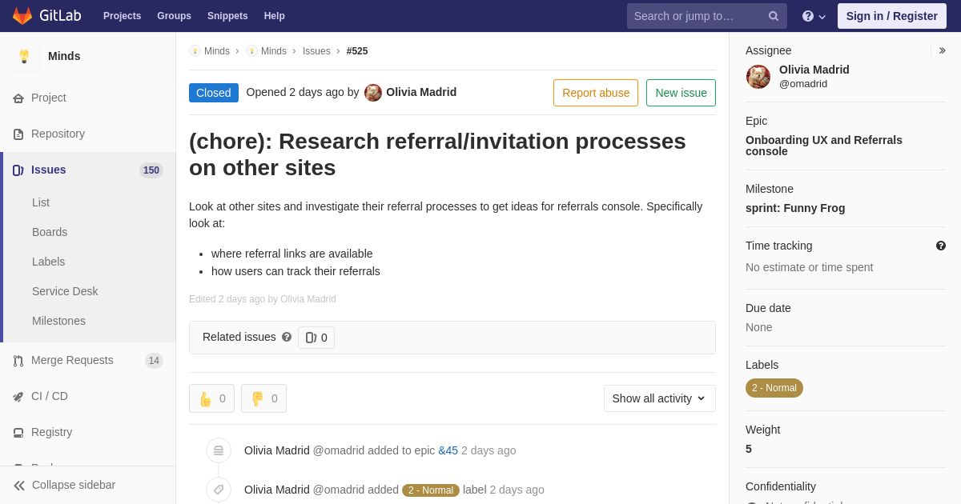Open the sprint: Funny Frog milestone
The width and height of the screenshot is (961, 504).
pyautogui.click(x=795, y=208)
